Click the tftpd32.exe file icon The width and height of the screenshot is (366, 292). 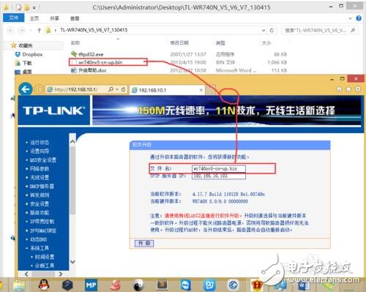(74, 54)
